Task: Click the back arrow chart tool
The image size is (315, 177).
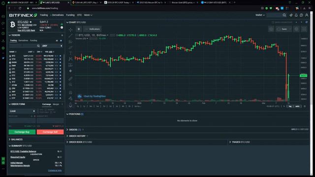Action: tap(70, 71)
